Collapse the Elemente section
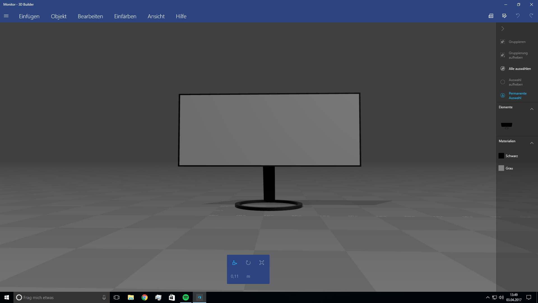This screenshot has height=303, width=538. tap(532, 109)
